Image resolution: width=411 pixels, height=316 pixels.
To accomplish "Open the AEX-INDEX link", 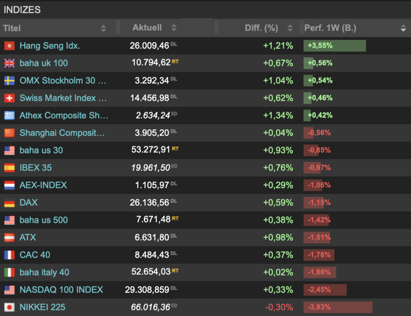I will point(43,186).
